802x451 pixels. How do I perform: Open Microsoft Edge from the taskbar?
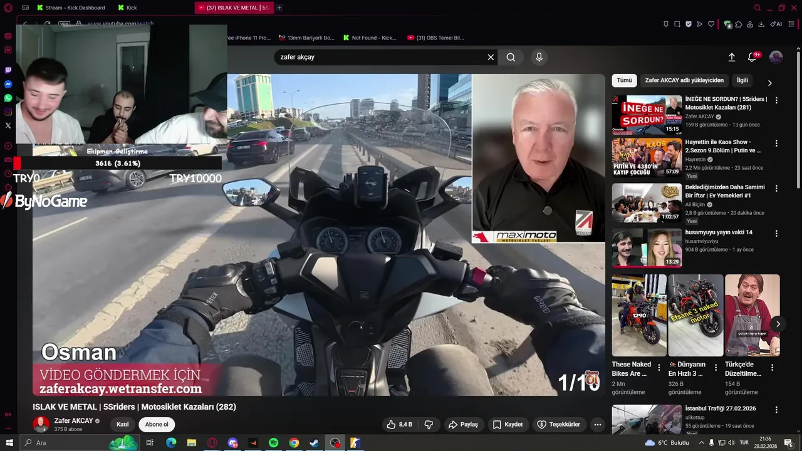point(171,443)
